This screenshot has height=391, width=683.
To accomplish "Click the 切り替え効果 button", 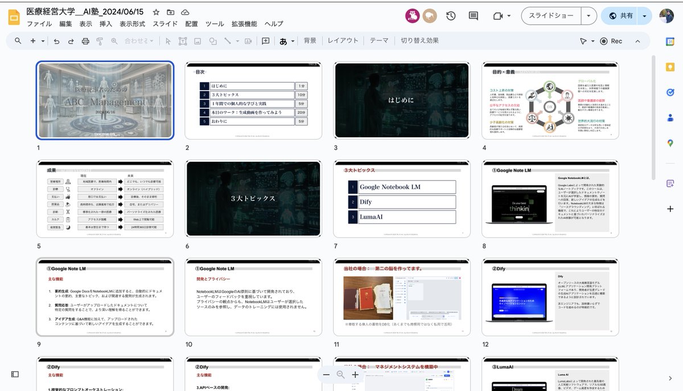I will coord(419,41).
